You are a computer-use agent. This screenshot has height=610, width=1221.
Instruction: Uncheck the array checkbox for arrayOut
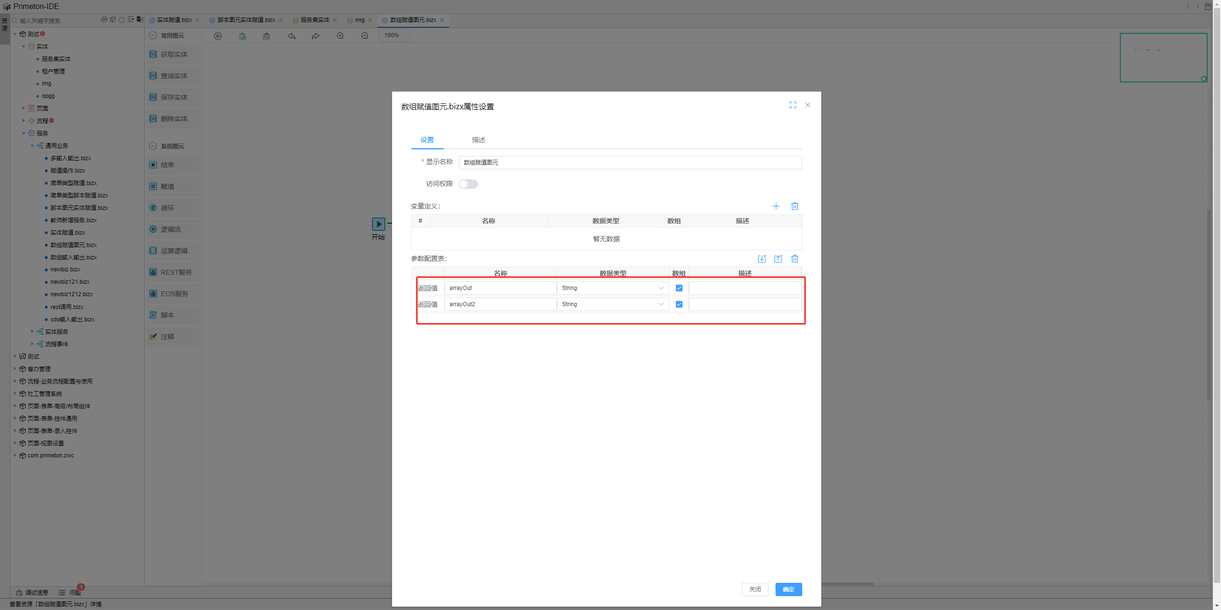click(x=679, y=288)
